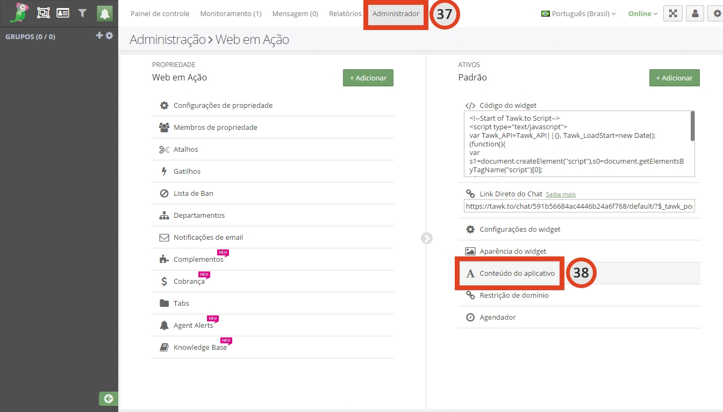Image resolution: width=723 pixels, height=412 pixels.
Task: Open Lista de Ban
Action: click(273, 193)
